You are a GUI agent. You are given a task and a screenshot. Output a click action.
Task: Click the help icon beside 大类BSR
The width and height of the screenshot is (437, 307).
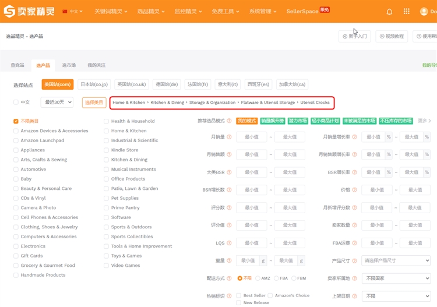coord(229,172)
